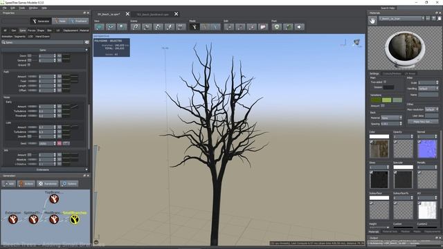Click Randomize in the Generation panel
This screenshot has width=443, height=249.
tap(48, 184)
